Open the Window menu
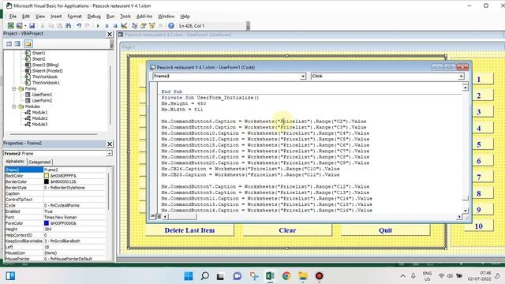Viewport: 505px width, 284px height. (166, 17)
